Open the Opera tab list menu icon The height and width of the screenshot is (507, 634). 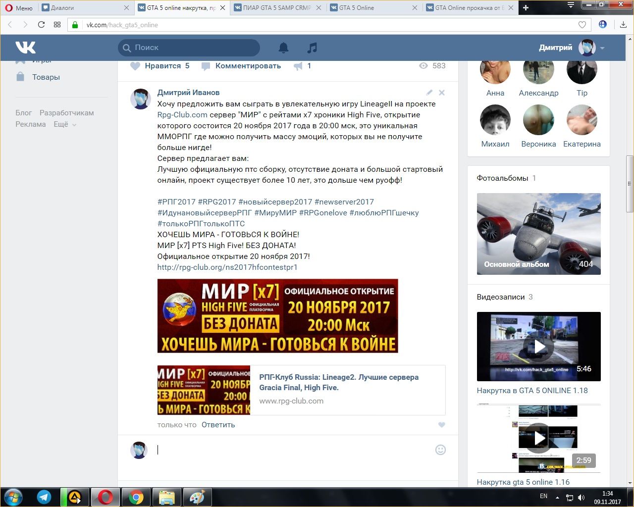point(571,5)
